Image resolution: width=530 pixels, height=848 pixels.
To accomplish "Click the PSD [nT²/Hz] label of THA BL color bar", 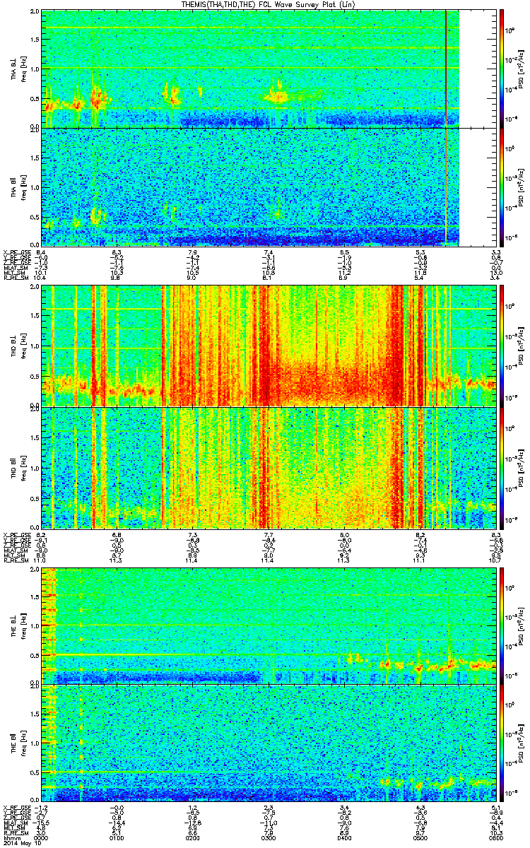I will click(x=522, y=69).
